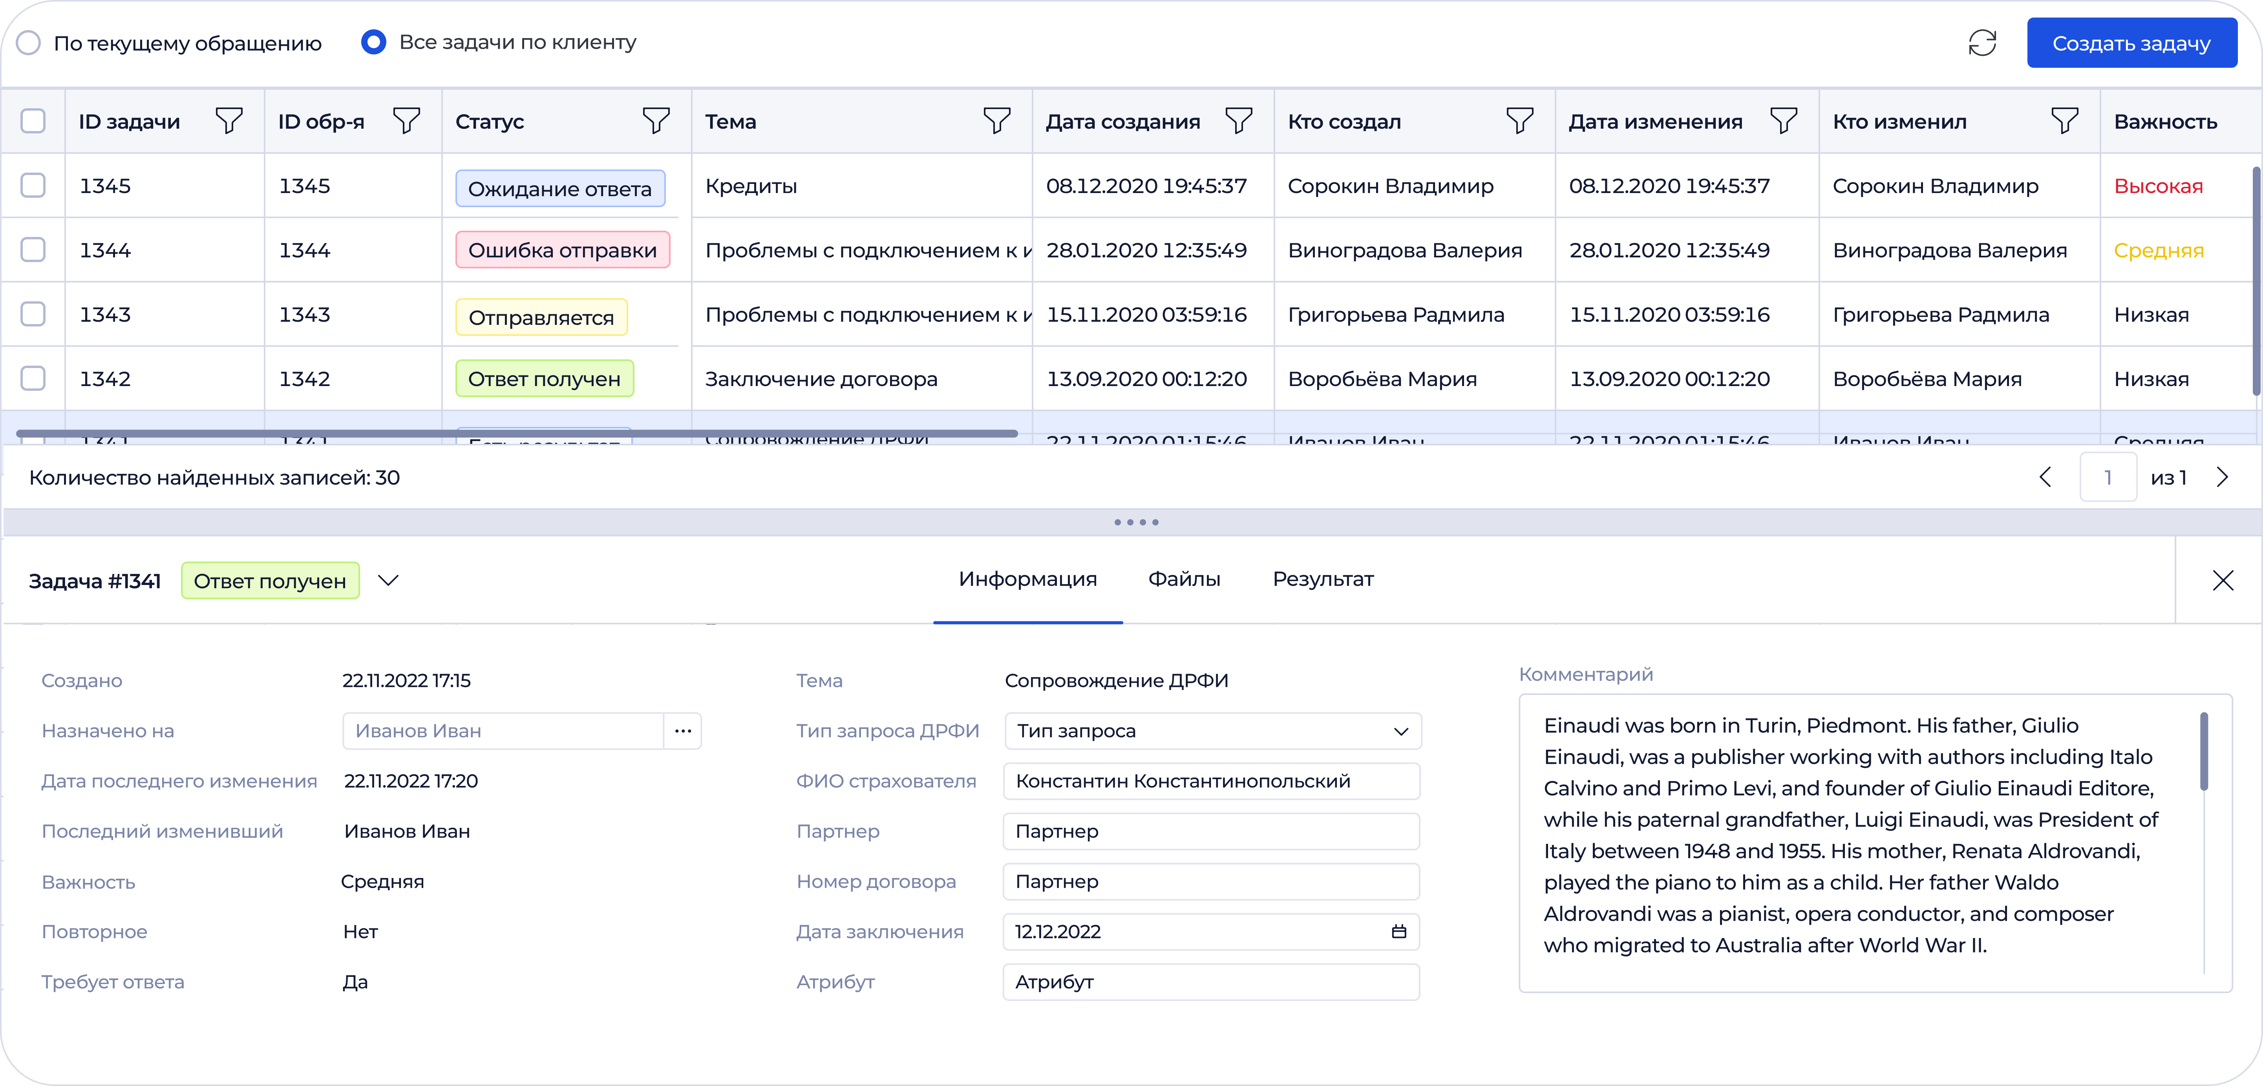Open Кто изменил column filter
Viewport: 2263px width, 1086px height.
(2064, 121)
